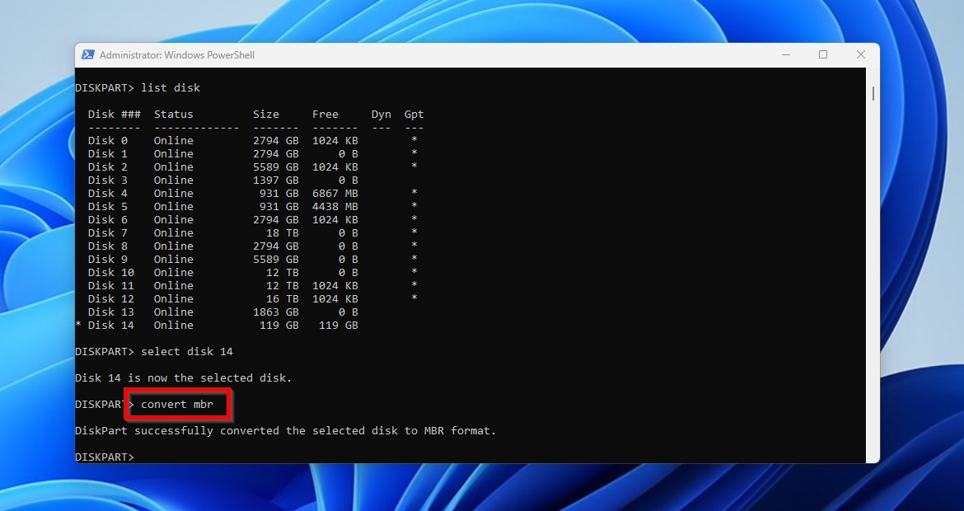Image resolution: width=964 pixels, height=511 pixels.
Task: Click the 'Size' column header
Action: pos(265,115)
